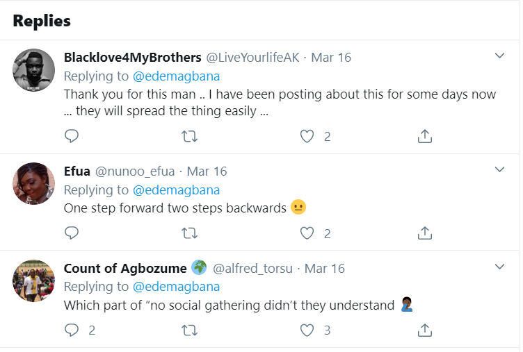Expand options menu for Count of Agbozume's tweet
Viewport: 523px width, 352px height.
pyautogui.click(x=499, y=267)
